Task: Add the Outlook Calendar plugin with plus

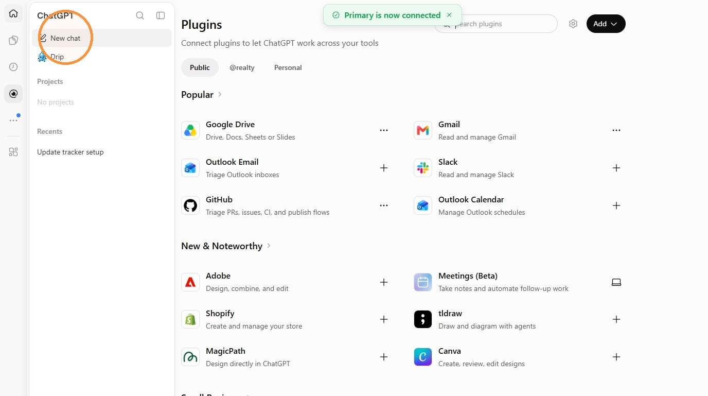Action: coord(616,205)
